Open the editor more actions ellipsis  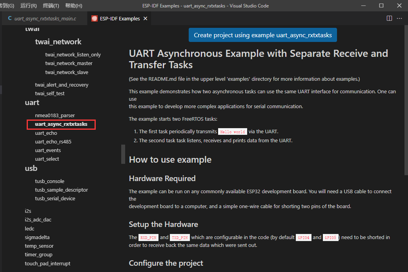click(x=399, y=18)
